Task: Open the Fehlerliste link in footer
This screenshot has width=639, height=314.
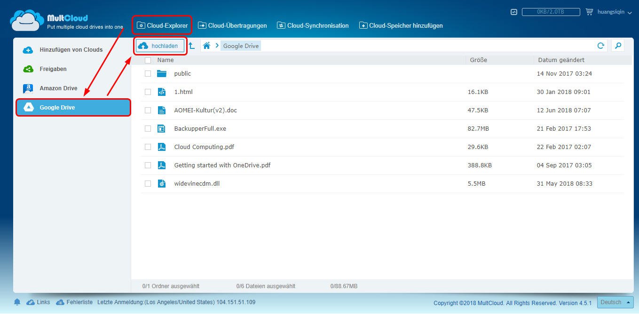Action: (x=74, y=302)
